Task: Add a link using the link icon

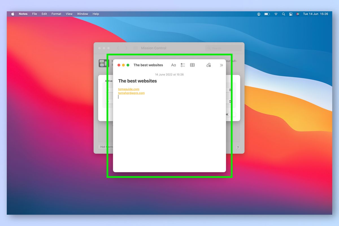Action: point(208,65)
